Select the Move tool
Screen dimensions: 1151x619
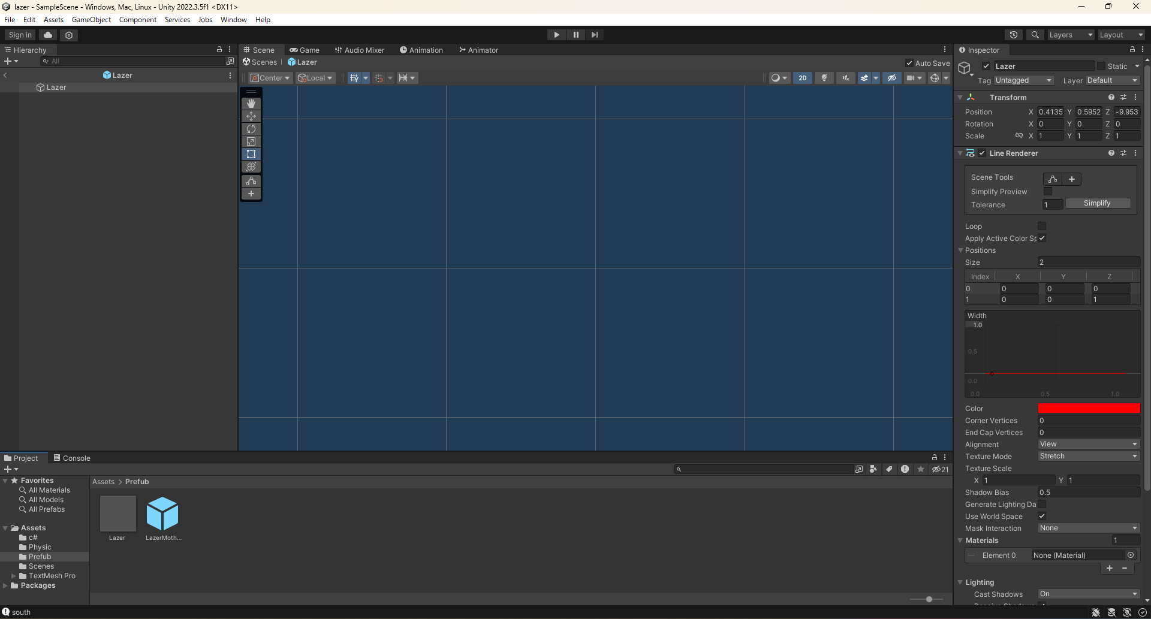[251, 116]
